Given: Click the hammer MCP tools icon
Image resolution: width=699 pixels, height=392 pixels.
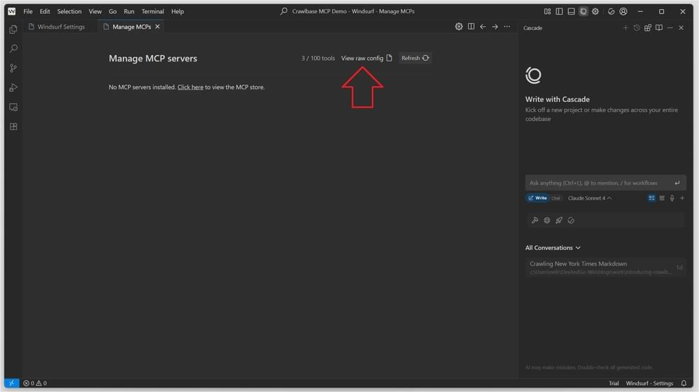Looking at the screenshot, I should pos(535,220).
